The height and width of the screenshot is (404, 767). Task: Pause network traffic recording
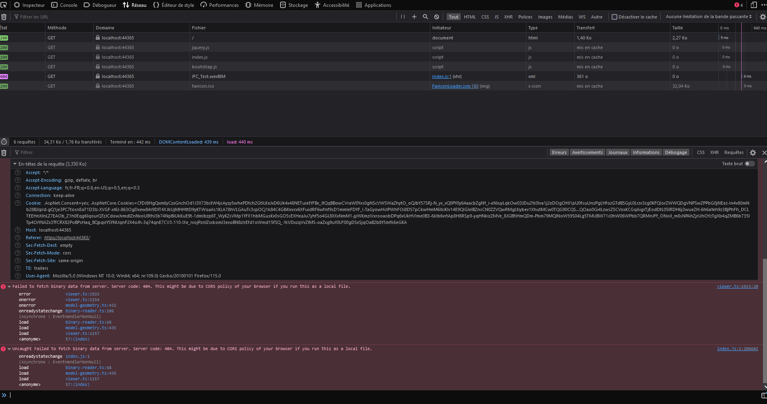coord(403,16)
